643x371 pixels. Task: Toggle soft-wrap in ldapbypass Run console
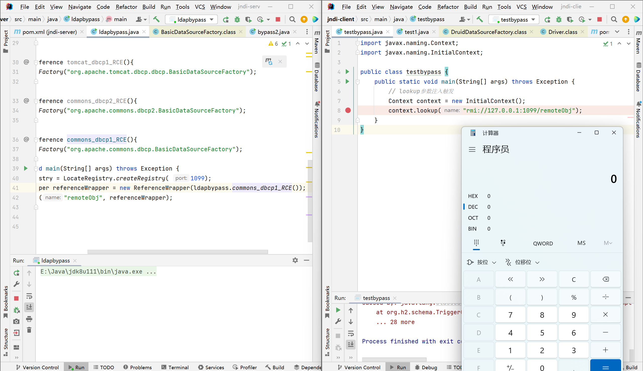pyautogui.click(x=29, y=296)
